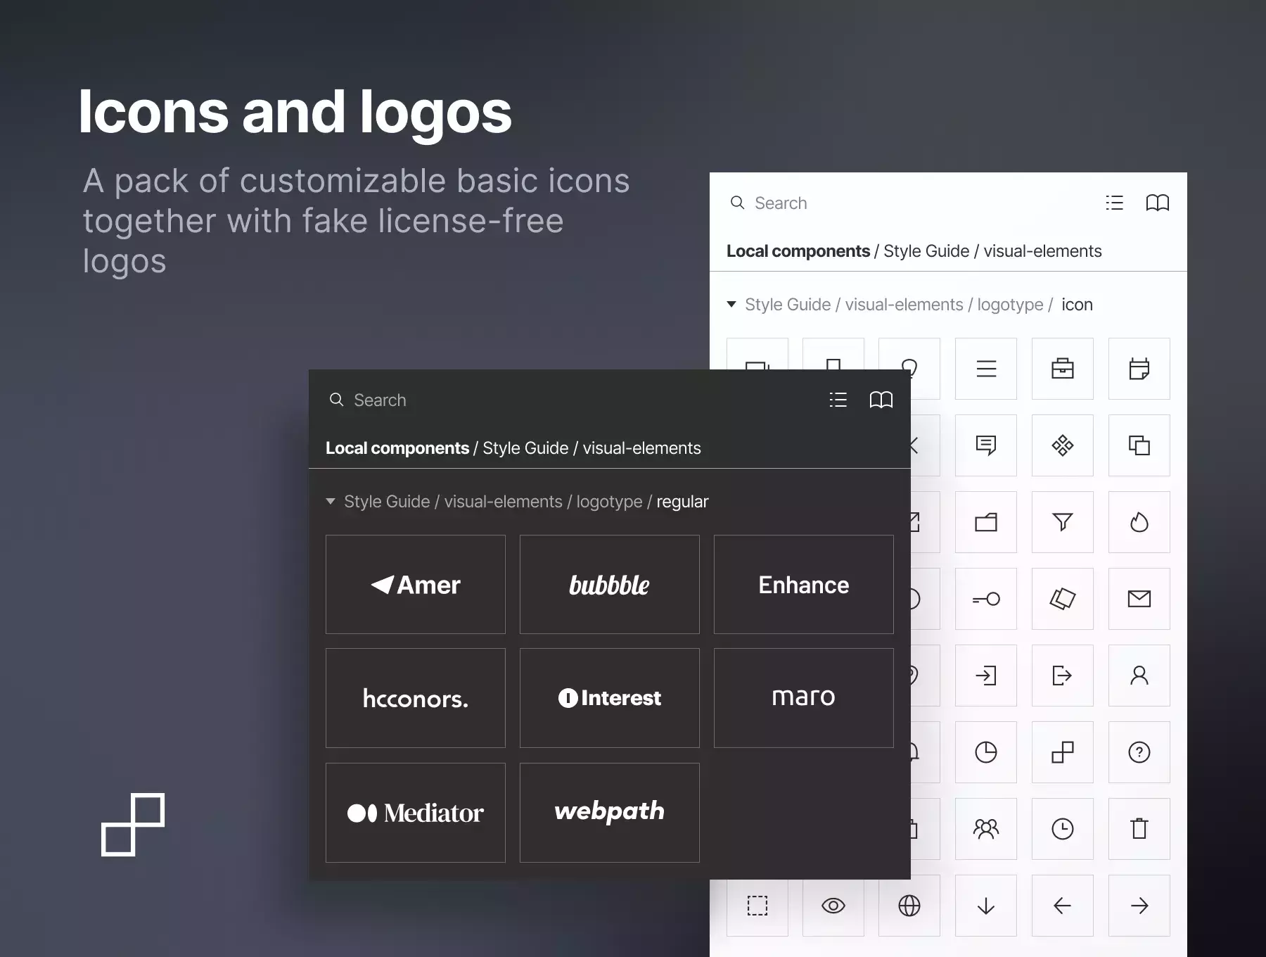Image resolution: width=1266 pixels, height=957 pixels.
Task: Open Style Guide breadcrumb in light panel
Action: [x=926, y=251]
